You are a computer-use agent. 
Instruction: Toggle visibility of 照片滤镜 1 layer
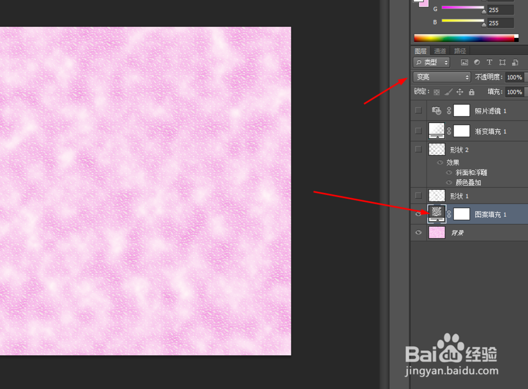[418, 110]
